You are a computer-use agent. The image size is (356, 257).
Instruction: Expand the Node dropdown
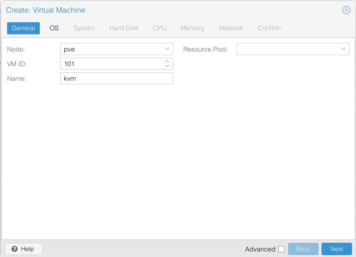(167, 49)
